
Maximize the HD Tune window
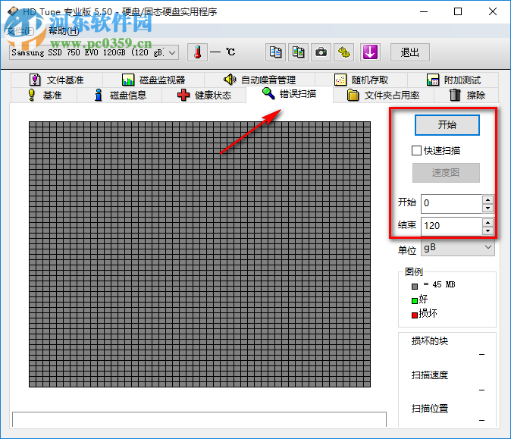(x=458, y=11)
